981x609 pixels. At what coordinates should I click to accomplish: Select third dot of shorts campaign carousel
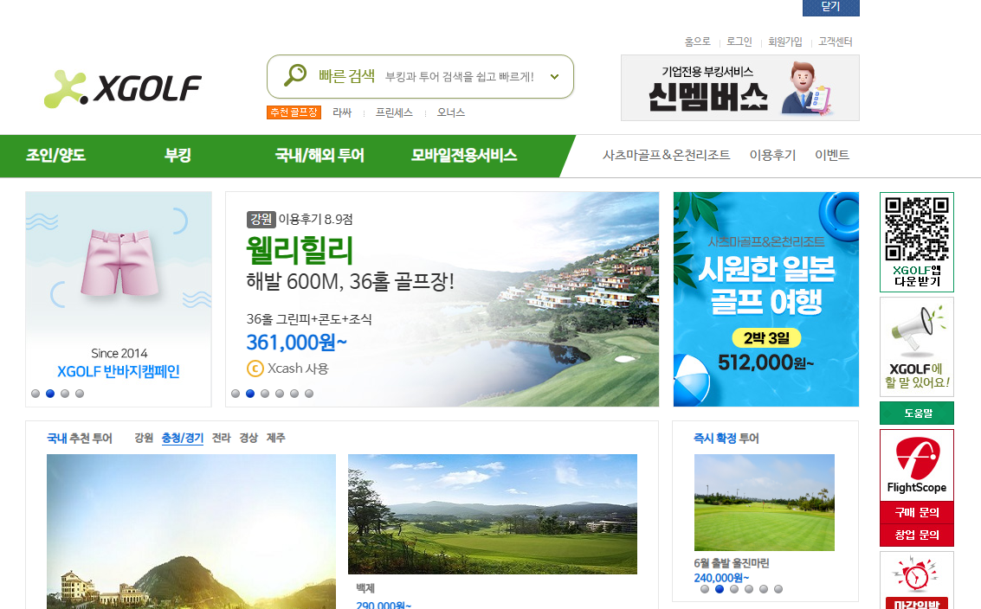click(65, 394)
